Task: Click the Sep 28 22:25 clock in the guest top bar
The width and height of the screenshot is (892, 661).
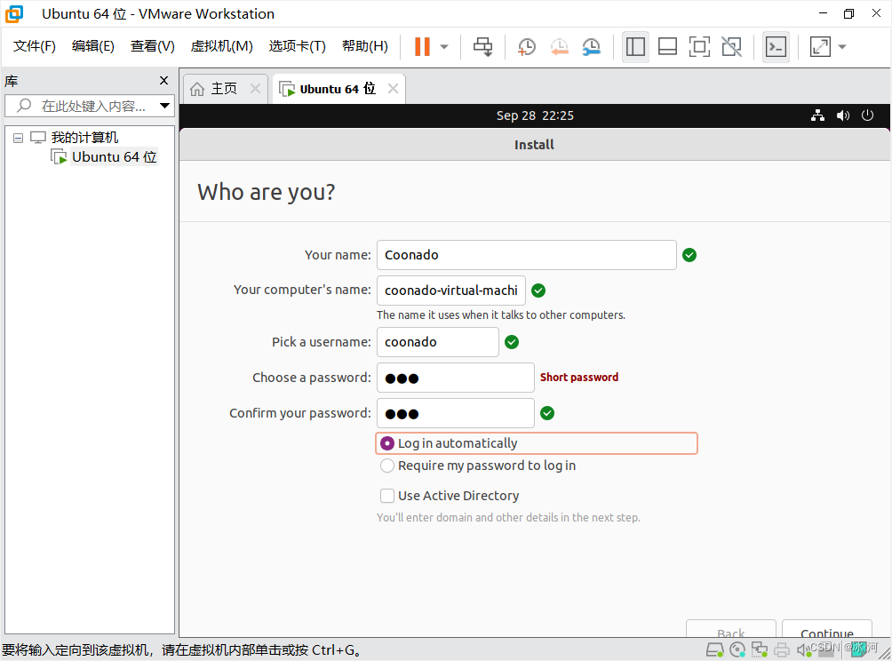Action: (535, 115)
